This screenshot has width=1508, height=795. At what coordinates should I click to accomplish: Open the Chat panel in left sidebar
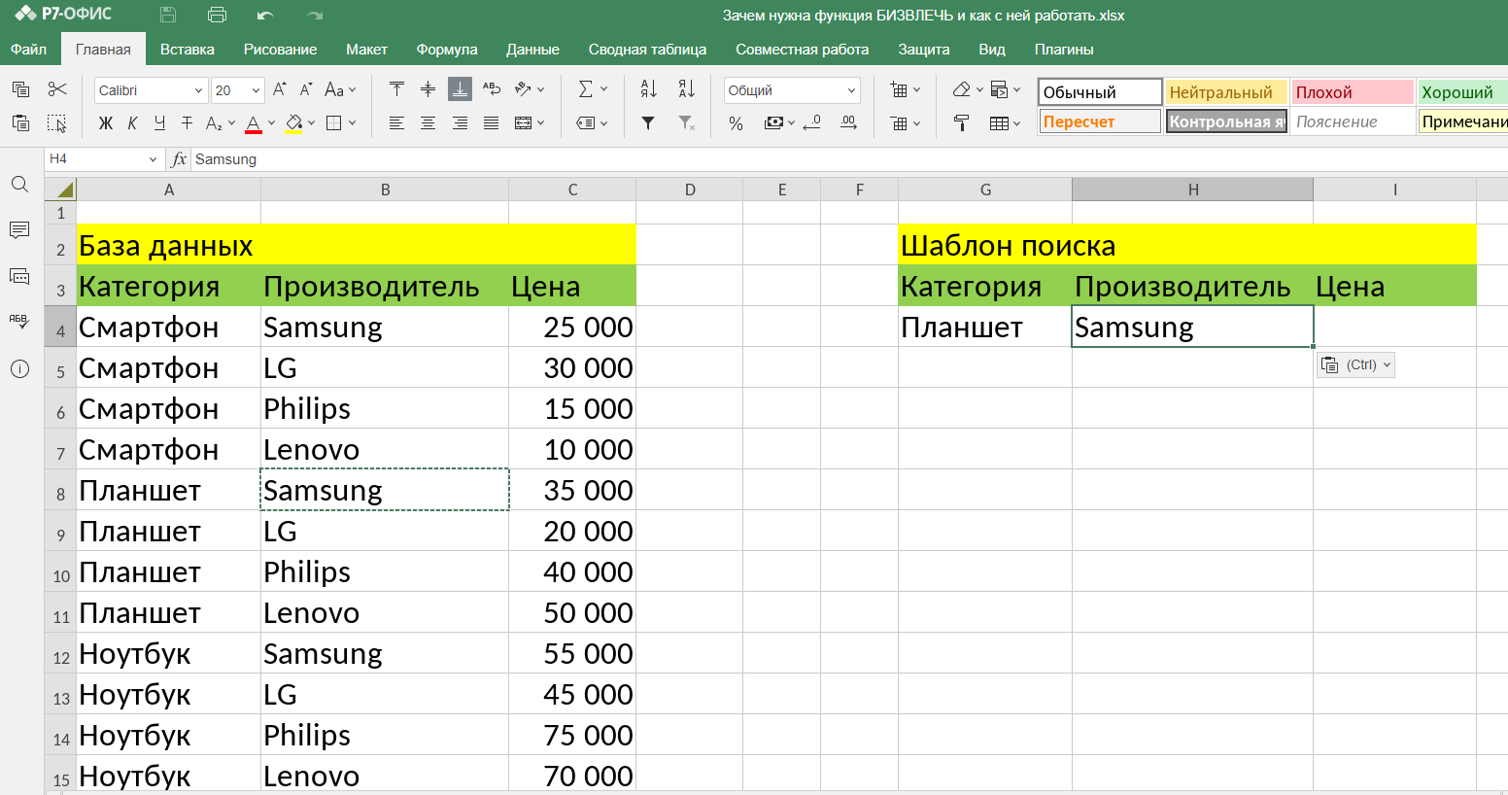coord(19,277)
